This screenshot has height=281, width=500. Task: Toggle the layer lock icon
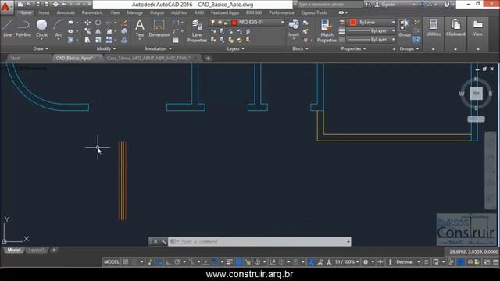(x=226, y=23)
